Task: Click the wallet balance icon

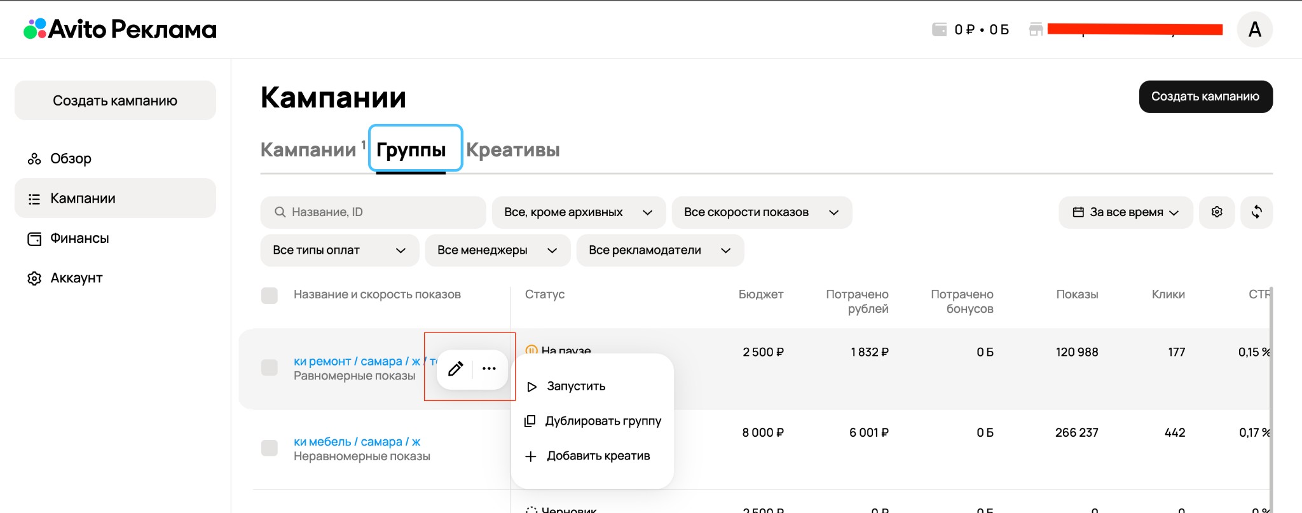Action: click(939, 29)
